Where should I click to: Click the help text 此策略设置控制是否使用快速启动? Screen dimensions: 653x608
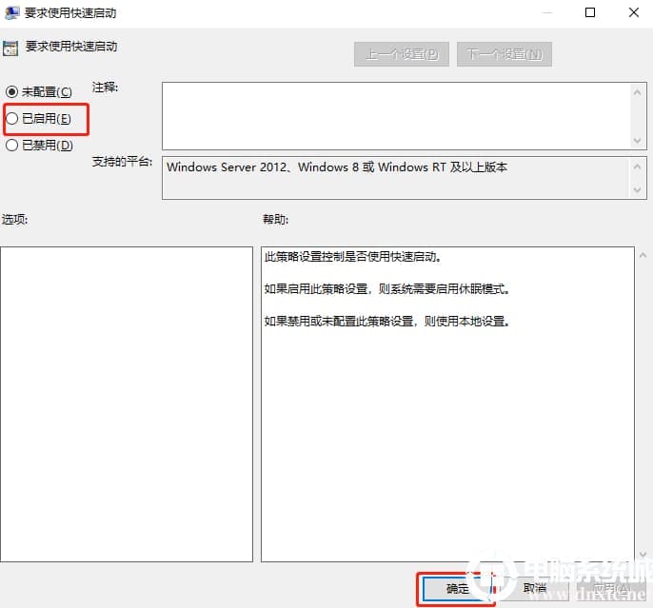(353, 256)
